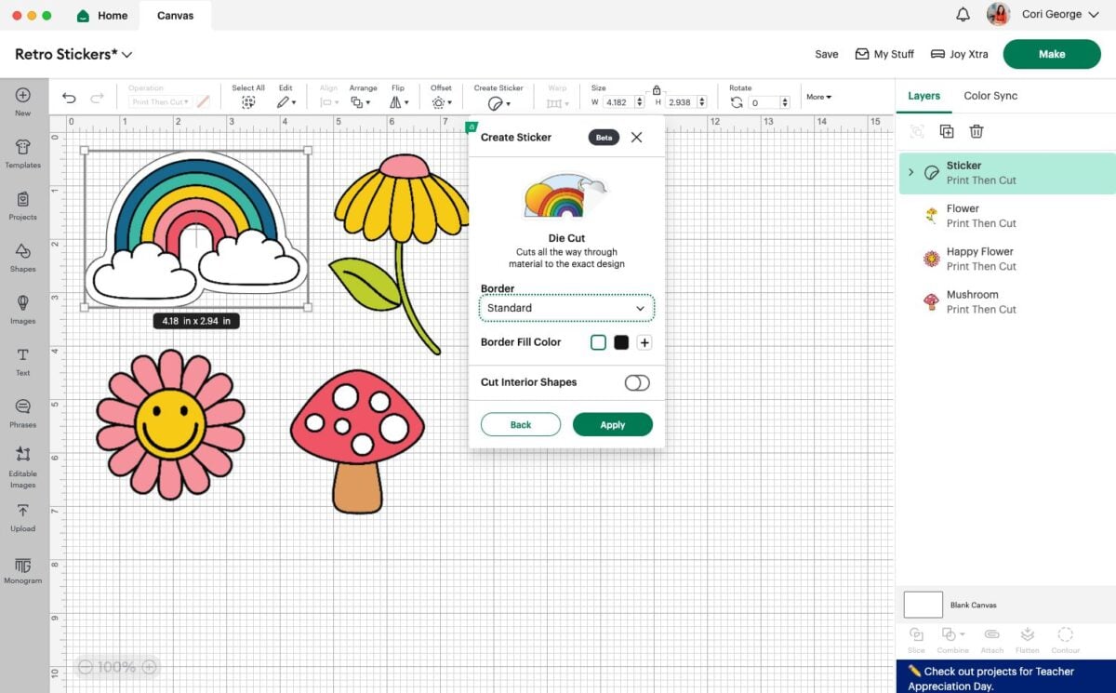Open Editable Images in sidebar

pyautogui.click(x=23, y=467)
